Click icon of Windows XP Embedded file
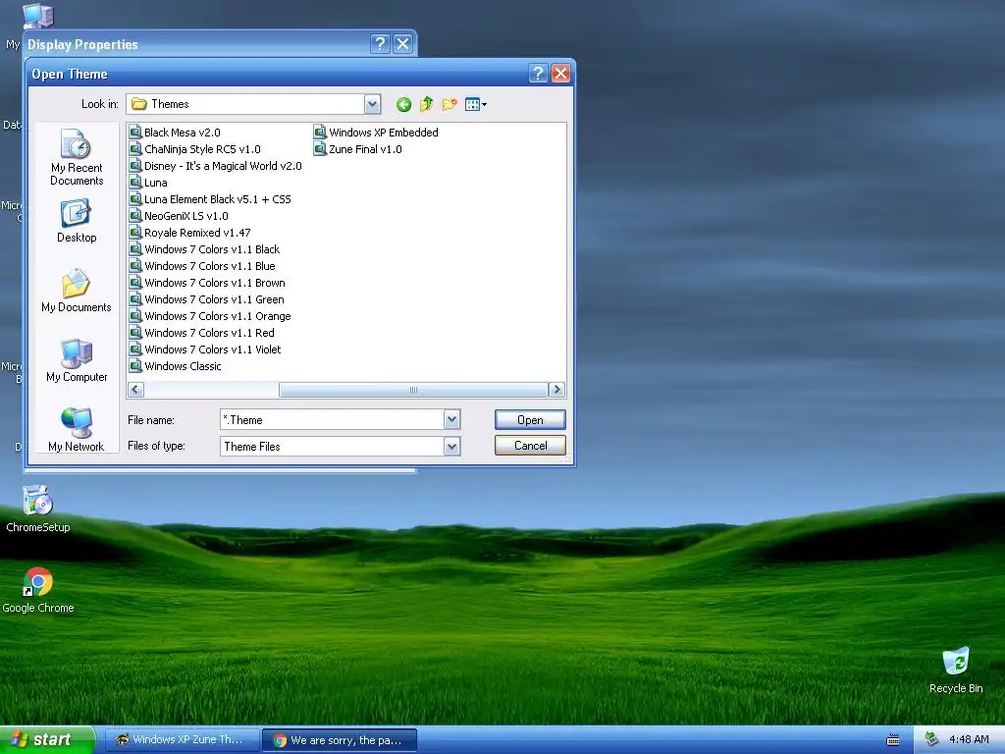This screenshot has width=1005, height=754. coord(320,133)
